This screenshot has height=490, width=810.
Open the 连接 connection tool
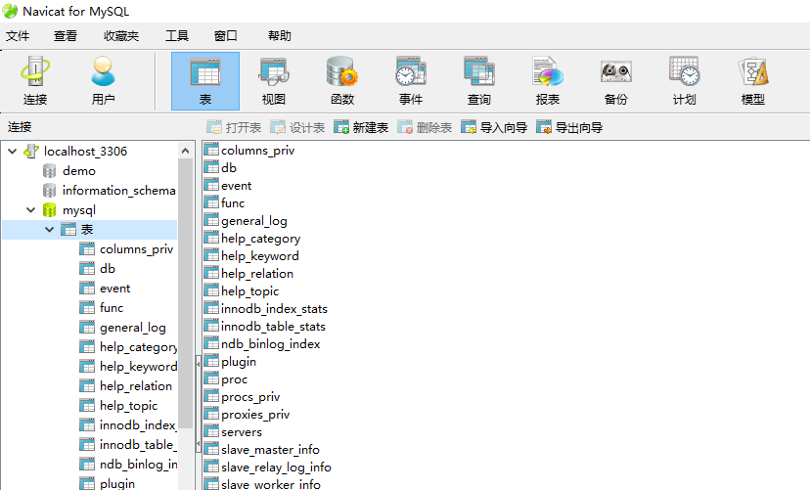(x=35, y=80)
